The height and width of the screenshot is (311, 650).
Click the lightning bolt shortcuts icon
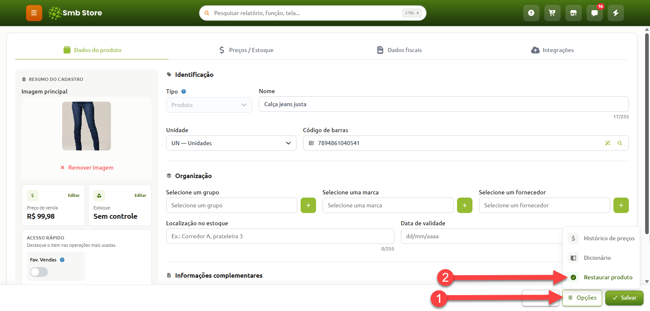[x=615, y=13]
